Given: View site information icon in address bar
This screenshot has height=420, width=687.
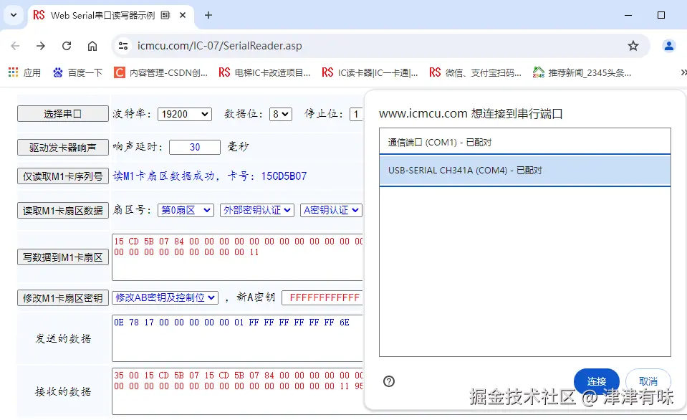Looking at the screenshot, I should tap(123, 46).
